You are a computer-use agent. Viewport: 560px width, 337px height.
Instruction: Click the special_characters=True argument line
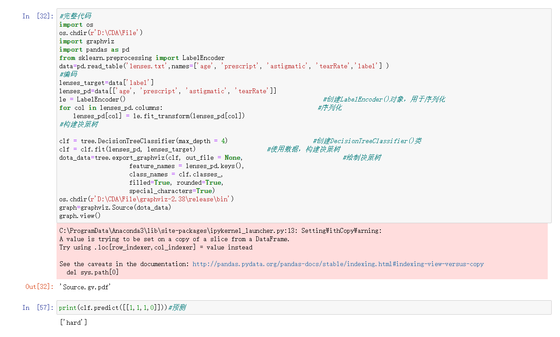[x=171, y=191]
